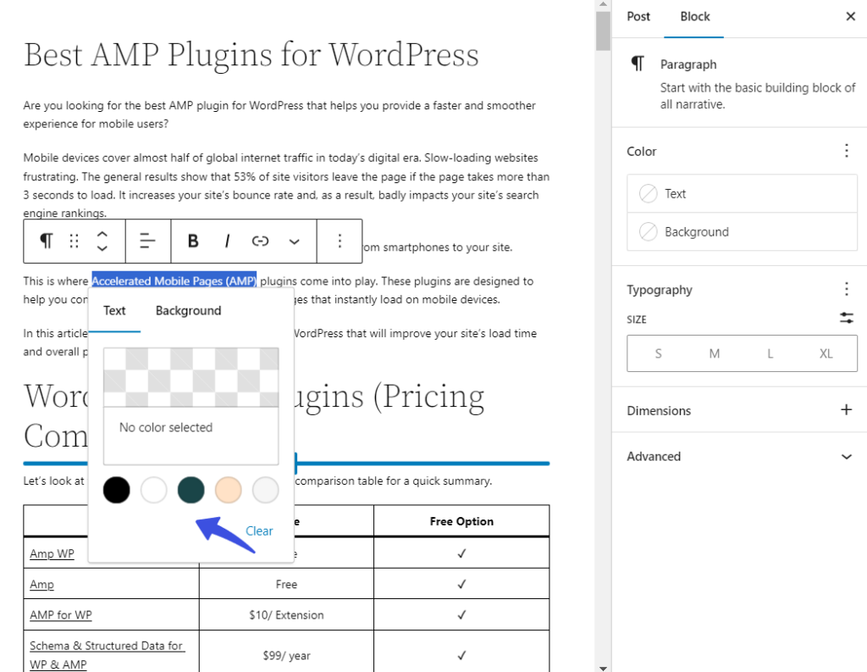Screen dimensions: 867x672
Task: Close the settings sidebar
Action: tap(850, 17)
